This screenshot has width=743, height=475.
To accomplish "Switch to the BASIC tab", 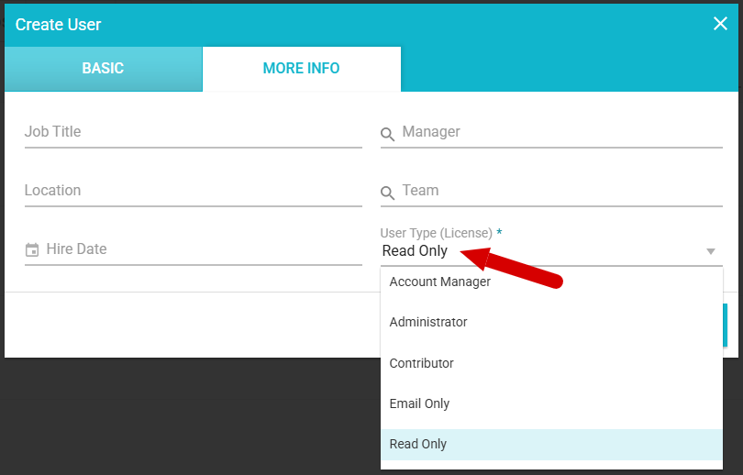I will click(103, 69).
